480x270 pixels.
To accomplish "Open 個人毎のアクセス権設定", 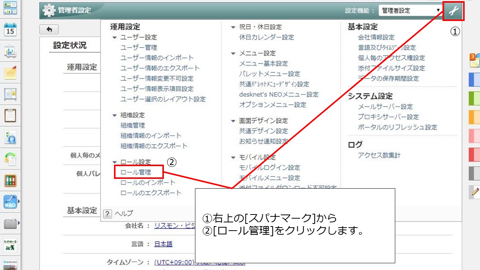I will pos(391,58).
